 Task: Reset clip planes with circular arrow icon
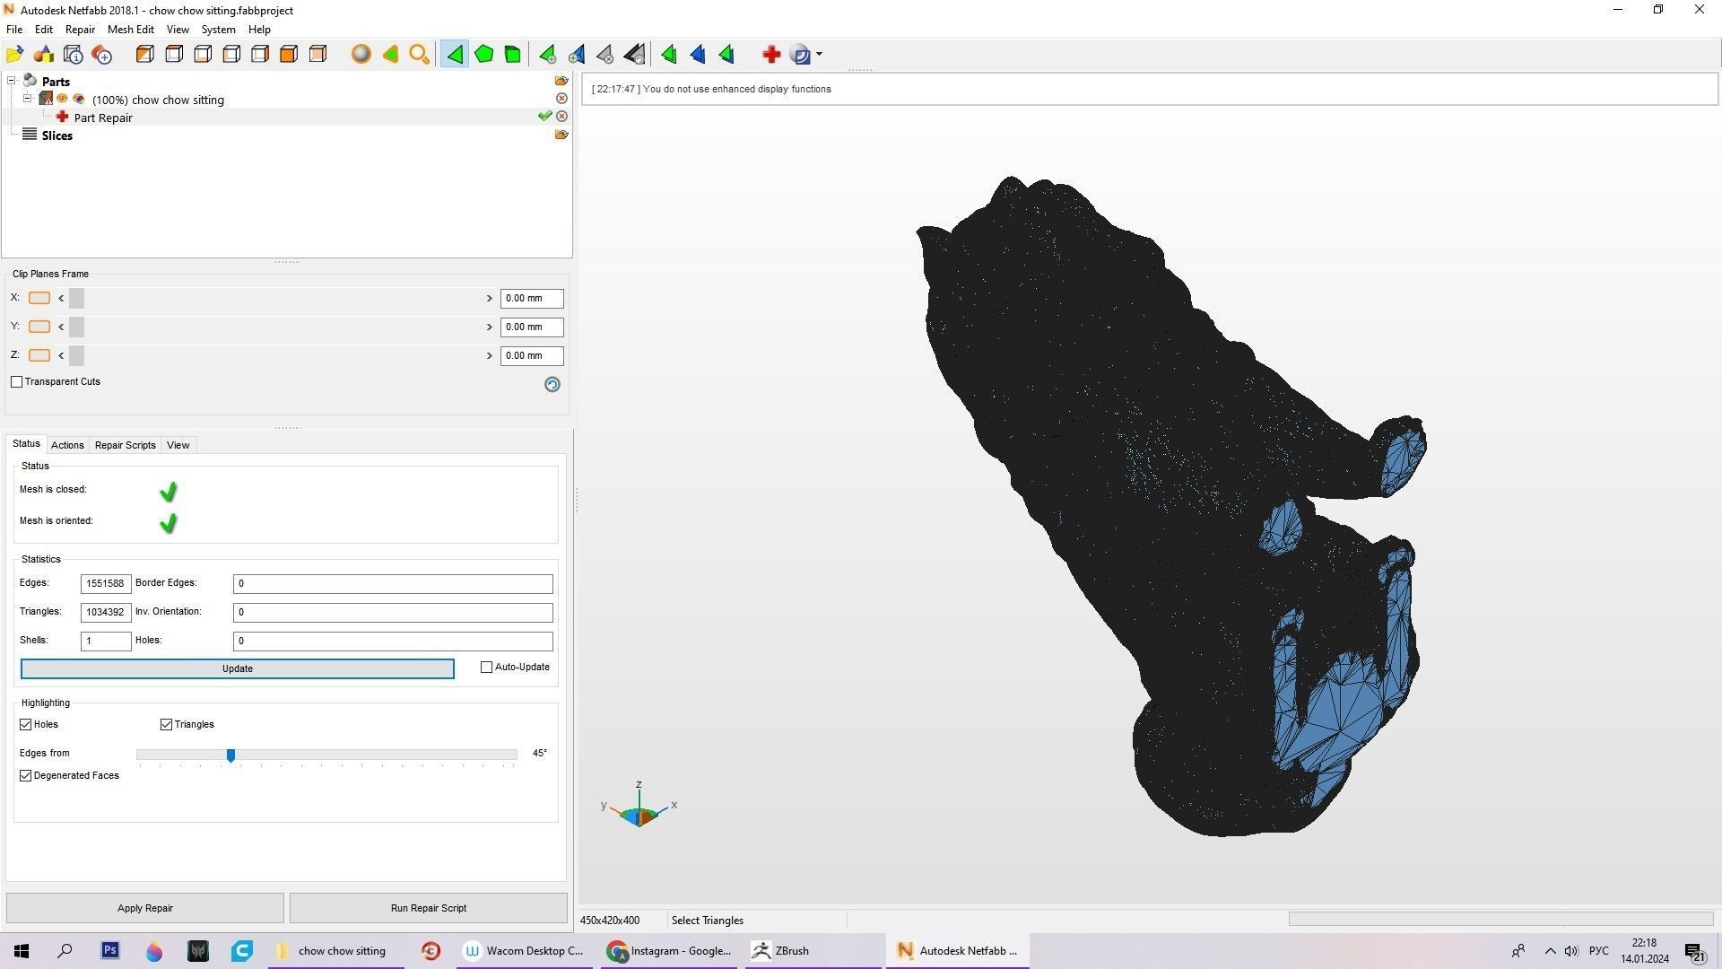tap(552, 384)
